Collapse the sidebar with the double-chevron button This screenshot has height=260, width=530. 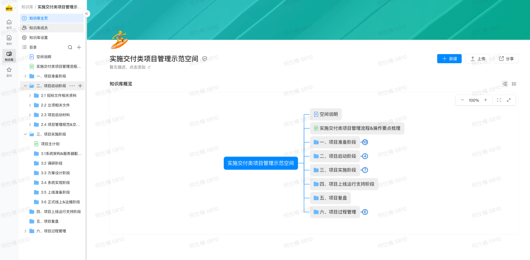87,14
